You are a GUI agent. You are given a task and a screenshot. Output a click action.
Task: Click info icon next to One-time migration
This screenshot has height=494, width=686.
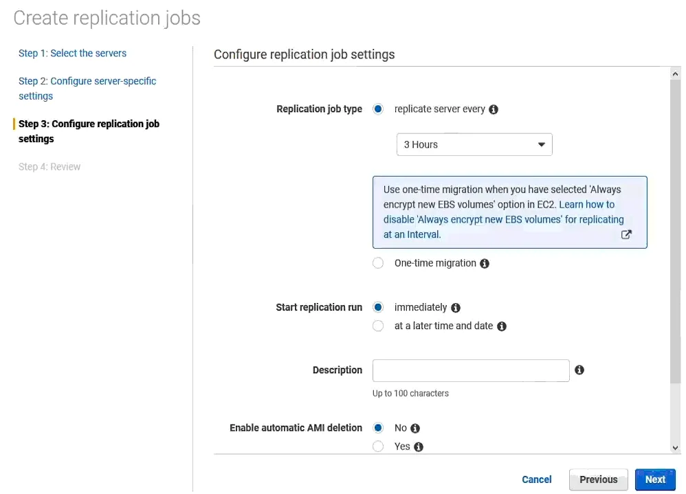485,264
